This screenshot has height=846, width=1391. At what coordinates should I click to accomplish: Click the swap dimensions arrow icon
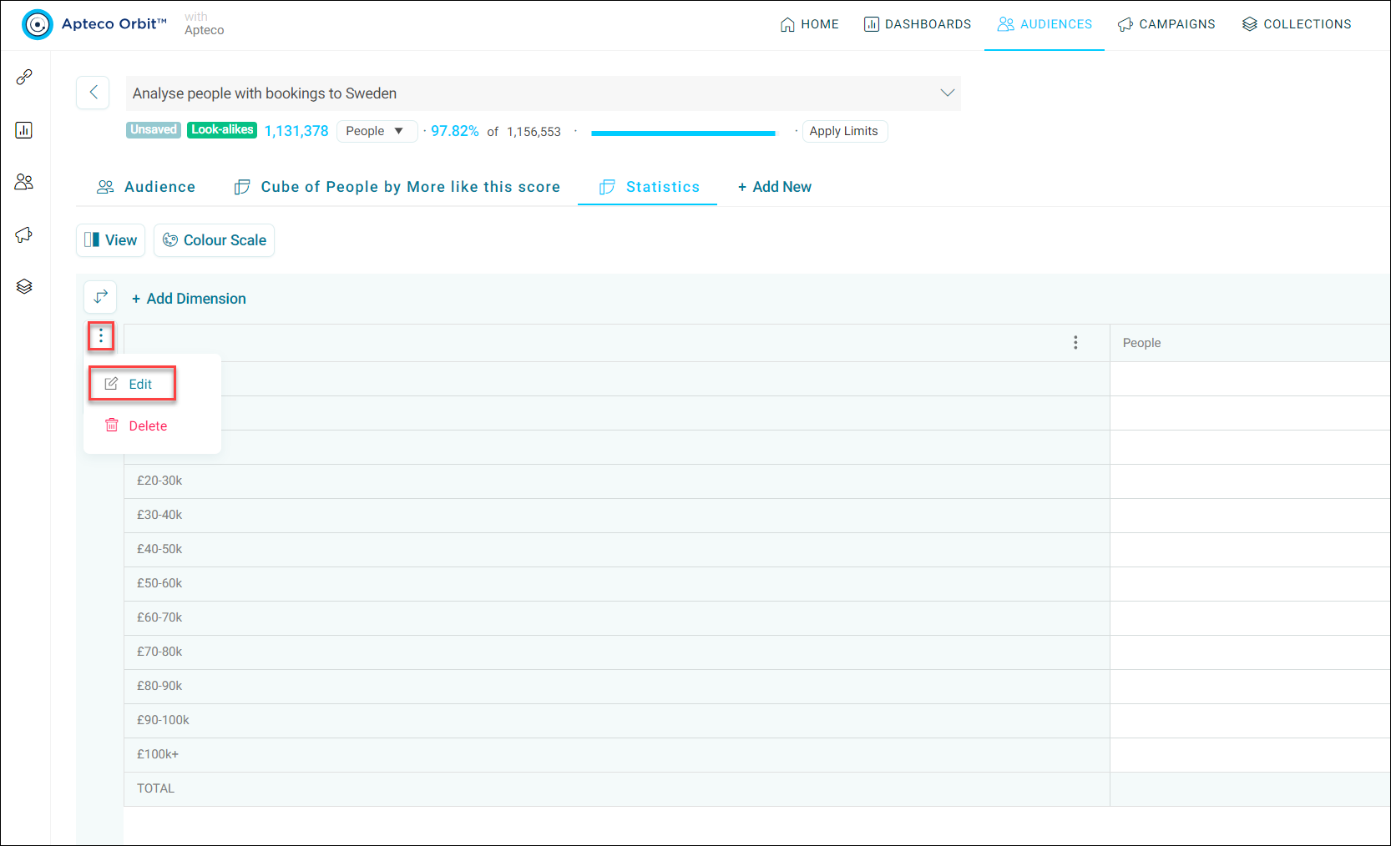(101, 297)
